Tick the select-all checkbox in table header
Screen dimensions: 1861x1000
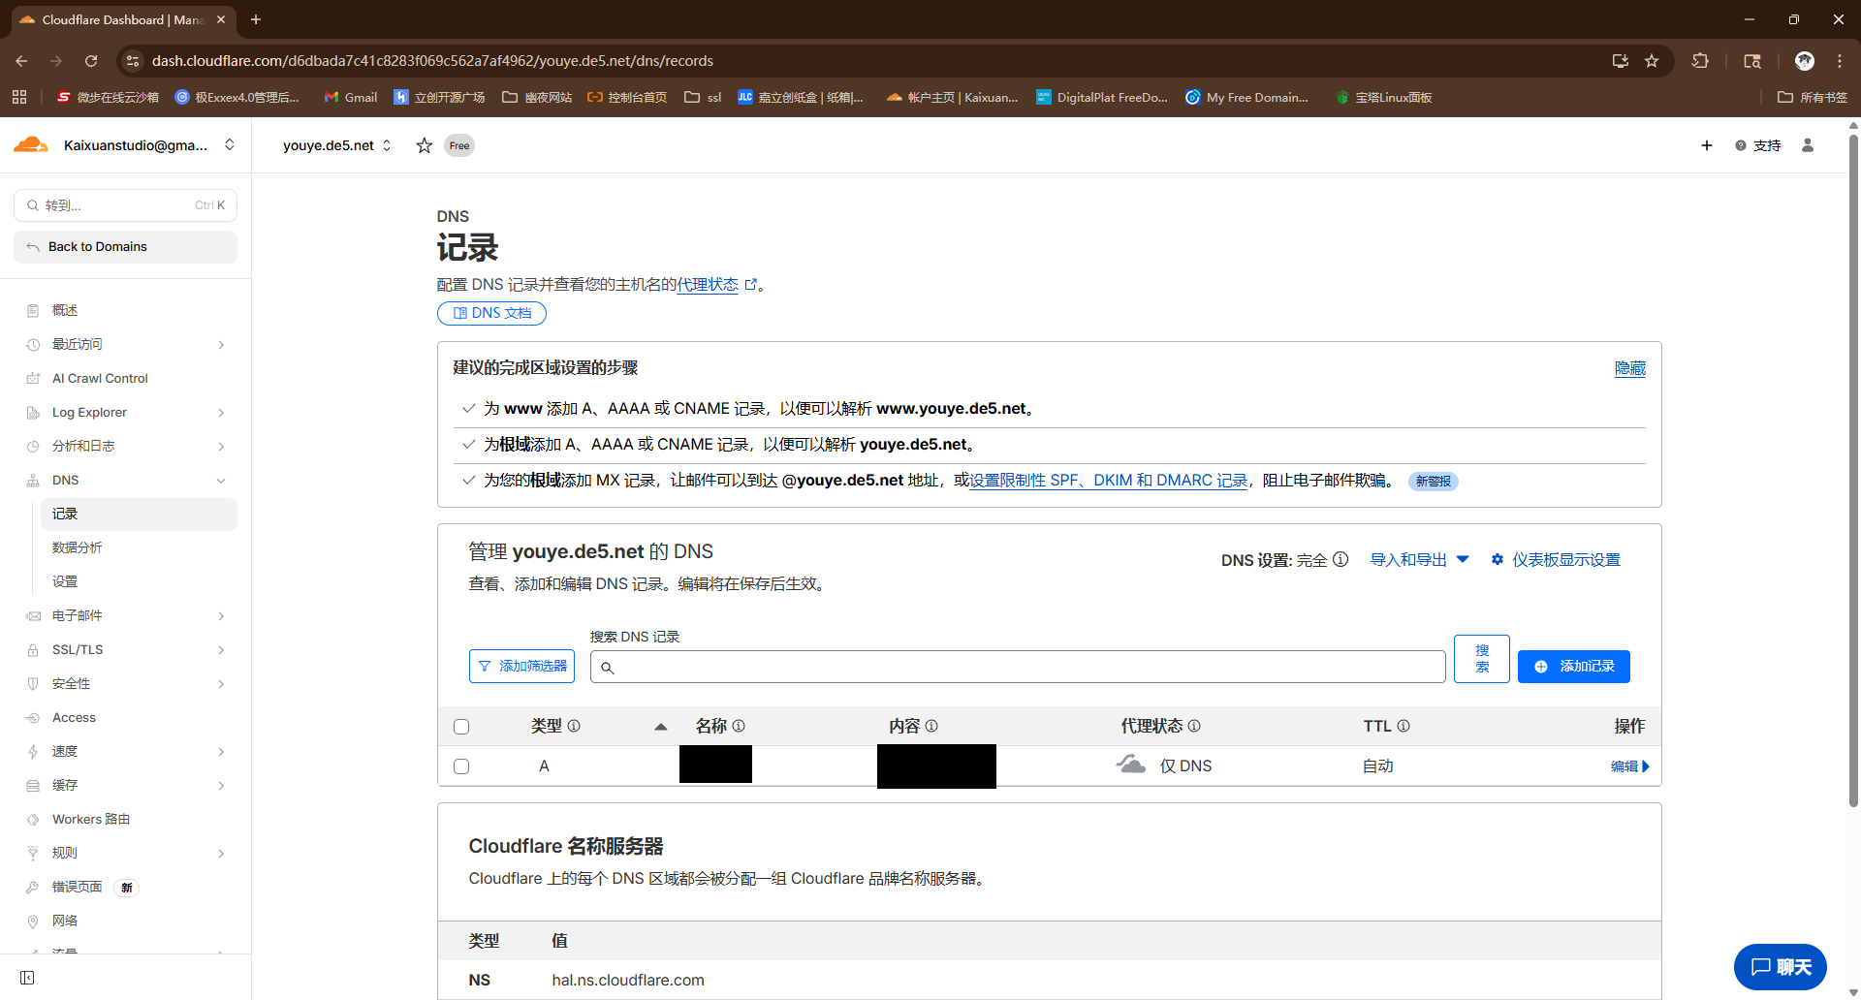pos(461,727)
